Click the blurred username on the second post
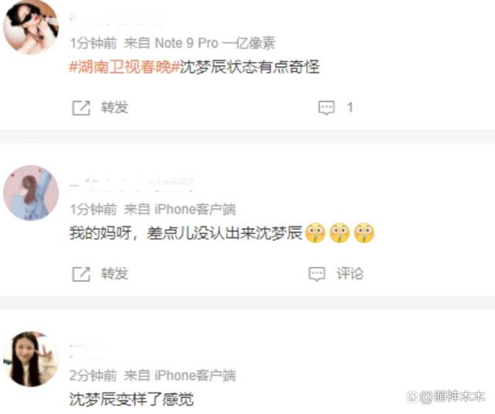Image resolution: width=495 pixels, height=414 pixels. (132, 184)
